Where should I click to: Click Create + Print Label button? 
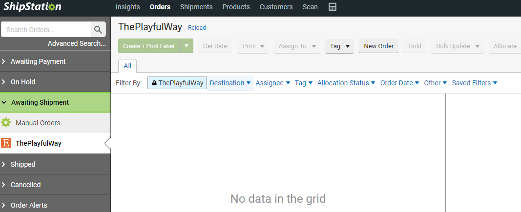148,46
